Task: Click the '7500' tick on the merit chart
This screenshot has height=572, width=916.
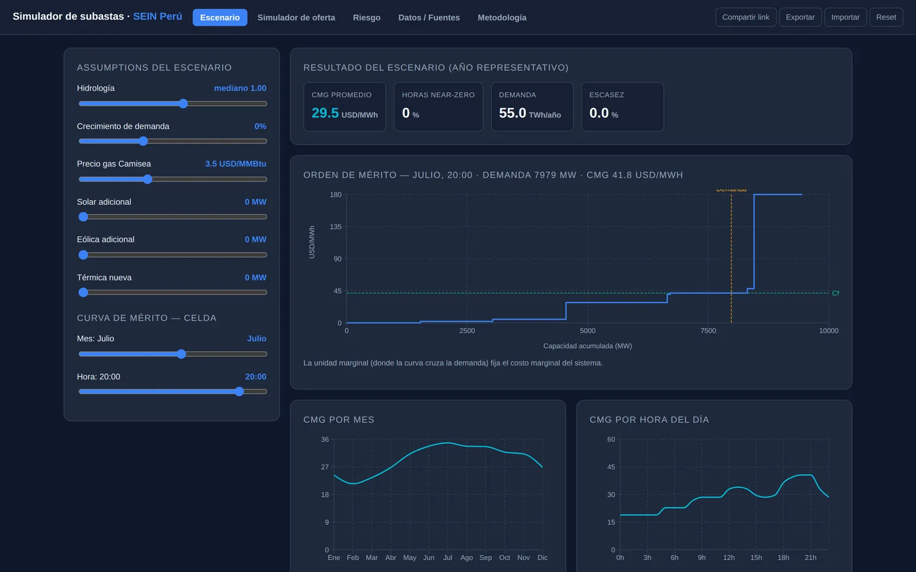Action: tap(708, 331)
